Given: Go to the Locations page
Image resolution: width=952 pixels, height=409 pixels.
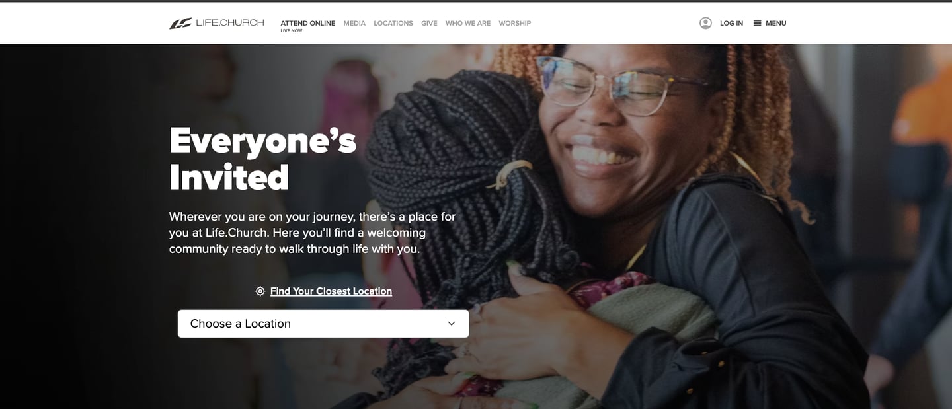Looking at the screenshot, I should pyautogui.click(x=393, y=23).
